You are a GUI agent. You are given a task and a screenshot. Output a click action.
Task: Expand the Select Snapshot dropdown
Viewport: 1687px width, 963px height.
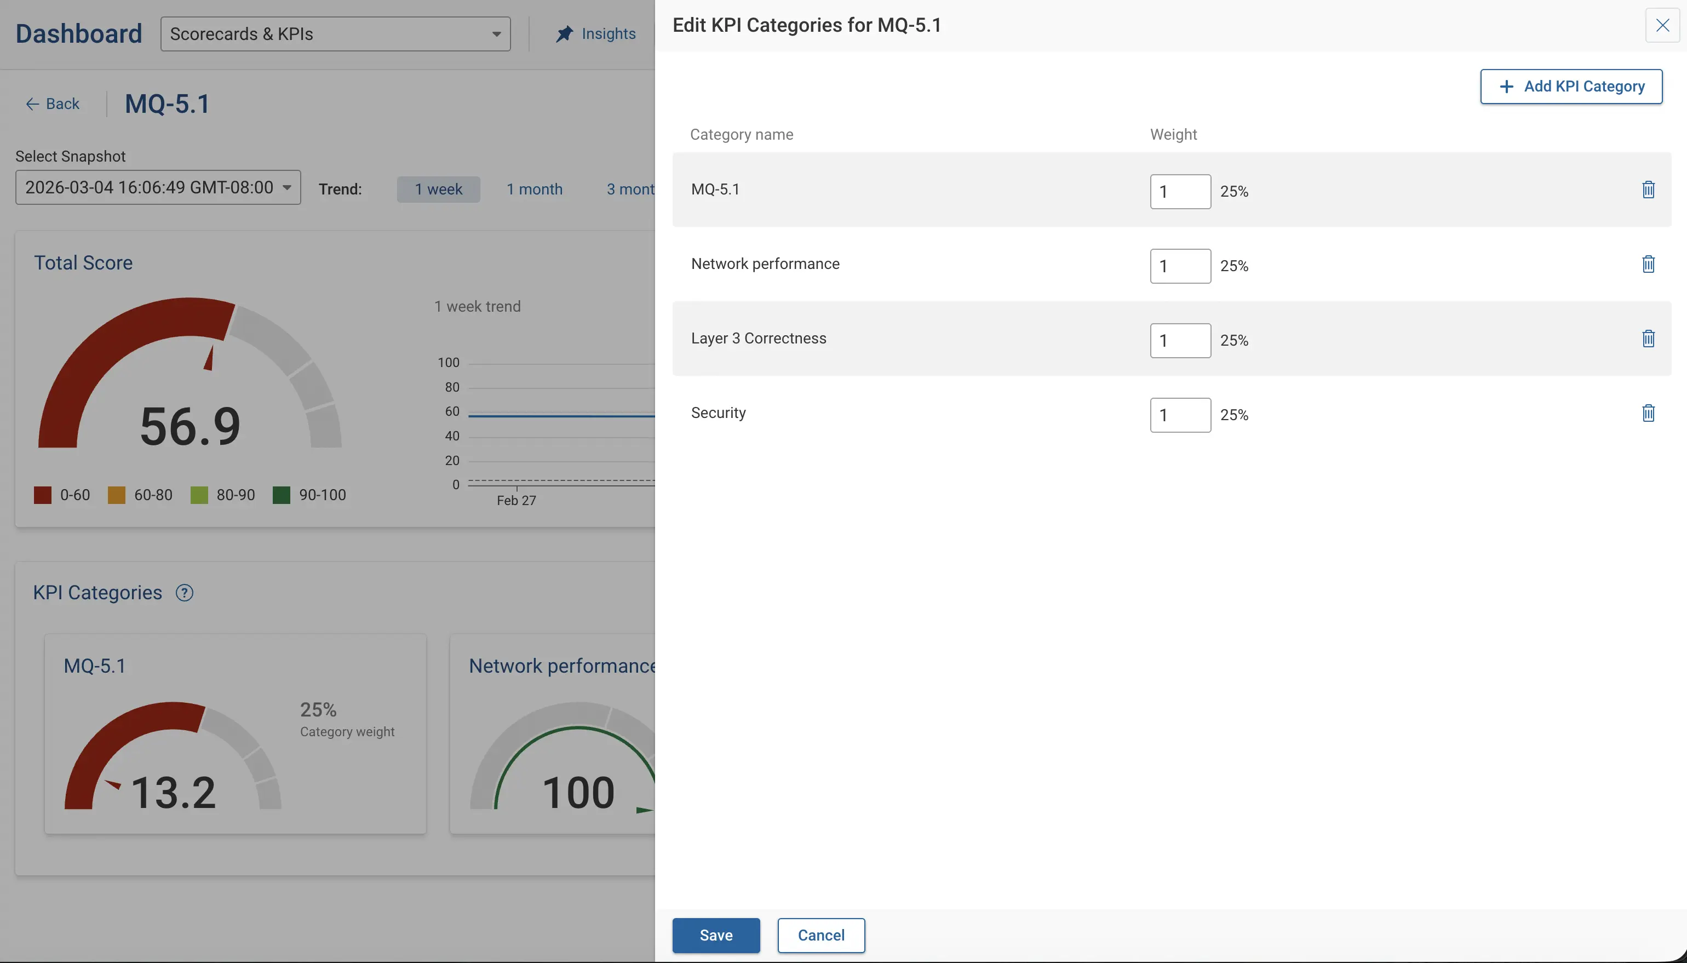click(158, 188)
